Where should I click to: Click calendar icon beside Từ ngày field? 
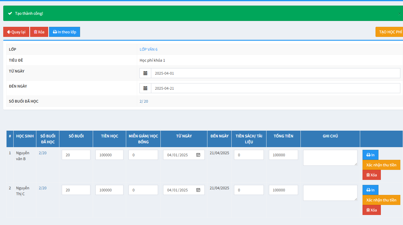coord(145,73)
